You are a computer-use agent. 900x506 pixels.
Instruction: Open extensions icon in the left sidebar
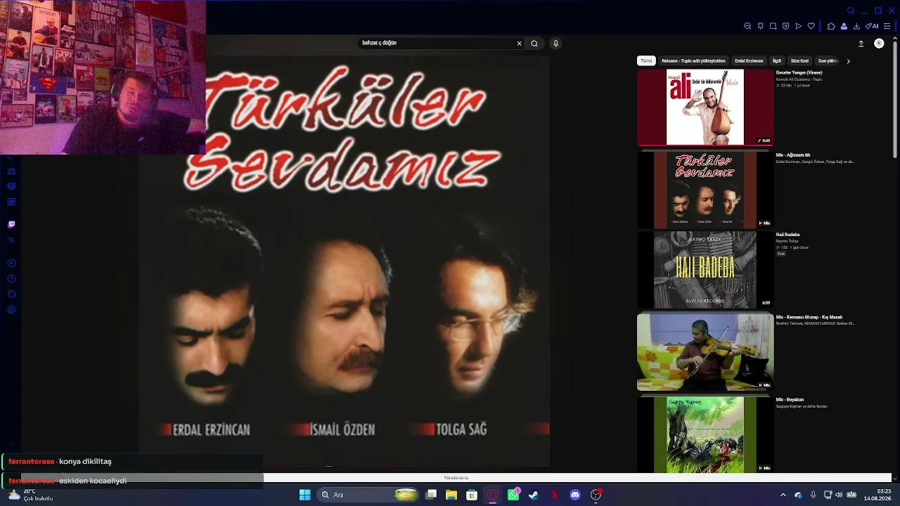11,294
